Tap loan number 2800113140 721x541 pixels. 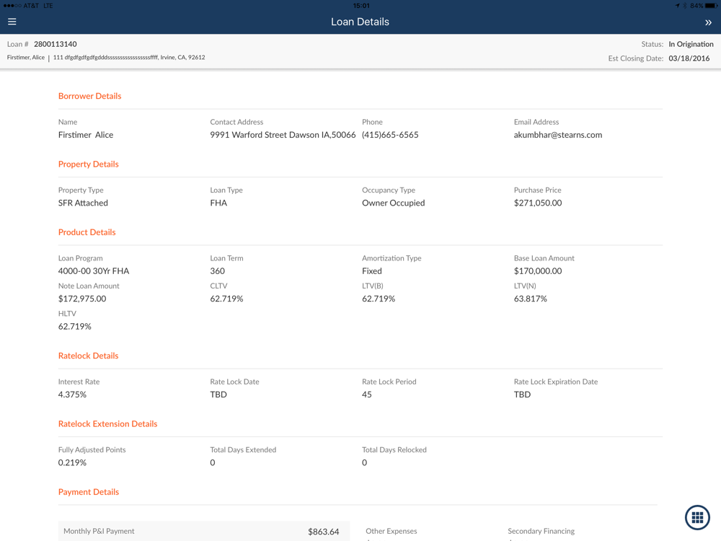55,44
